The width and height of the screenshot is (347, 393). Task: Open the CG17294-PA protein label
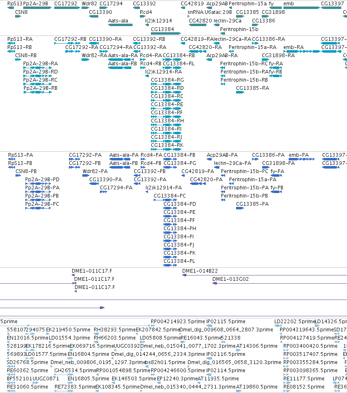[116, 188]
